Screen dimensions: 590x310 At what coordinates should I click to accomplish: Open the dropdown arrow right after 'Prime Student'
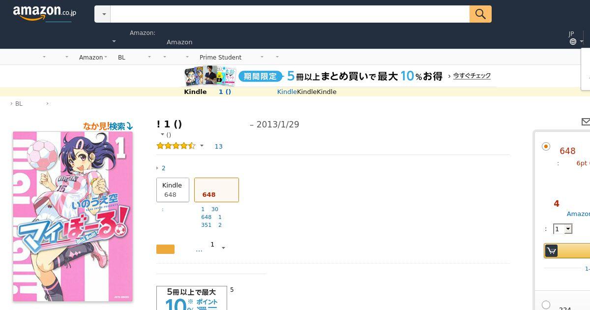tap(262, 57)
